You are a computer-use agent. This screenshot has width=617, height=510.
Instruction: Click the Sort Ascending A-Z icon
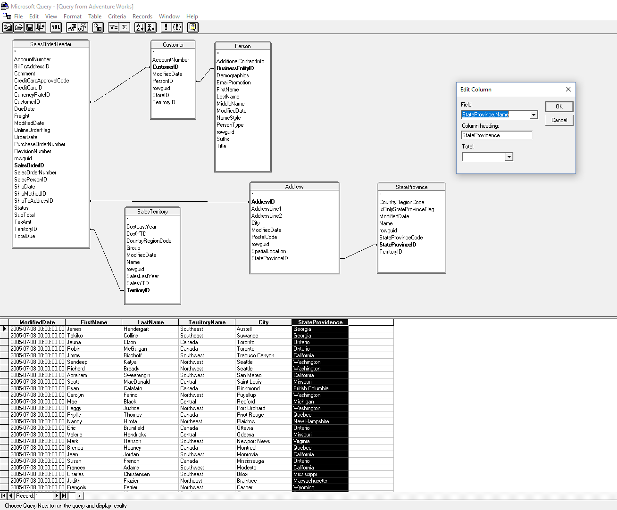pos(140,27)
